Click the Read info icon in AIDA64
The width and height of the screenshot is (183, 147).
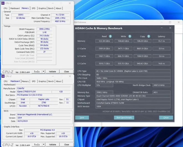click(x=110, y=36)
